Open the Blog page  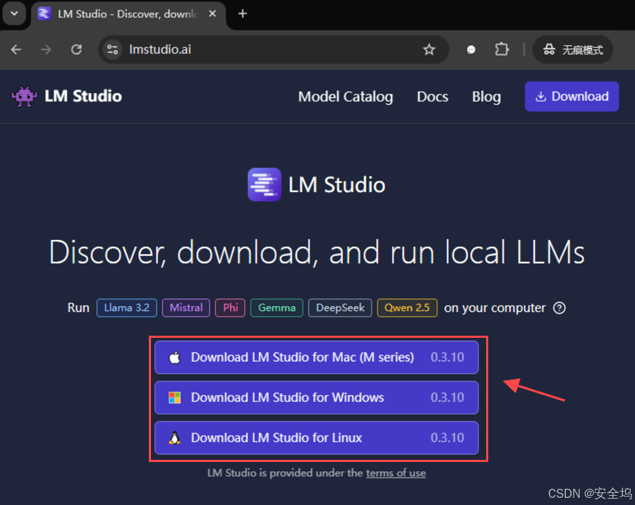click(486, 97)
